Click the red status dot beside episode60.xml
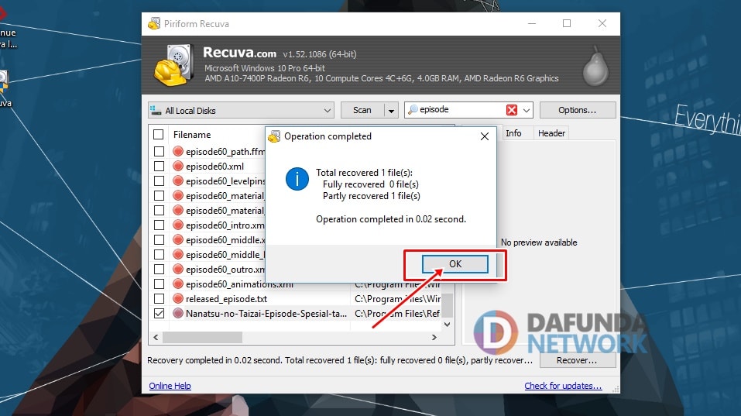 tap(178, 167)
